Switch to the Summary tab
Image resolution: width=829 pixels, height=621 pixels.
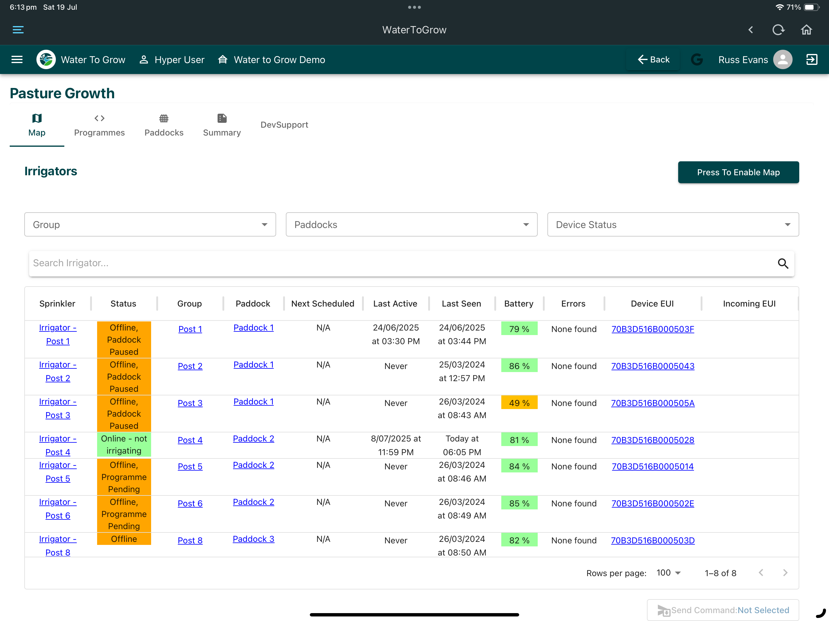point(222,126)
